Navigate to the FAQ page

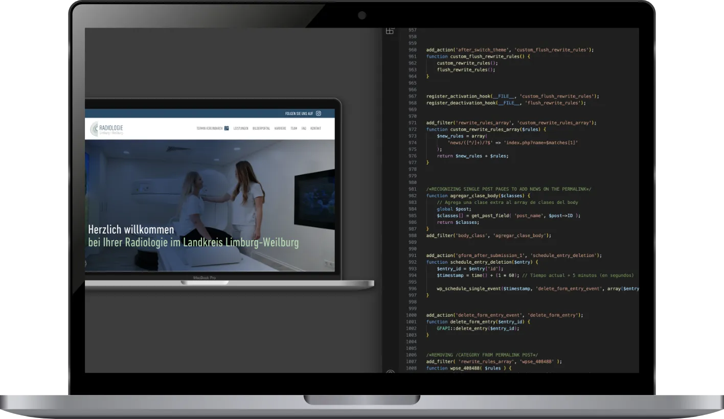[304, 128]
